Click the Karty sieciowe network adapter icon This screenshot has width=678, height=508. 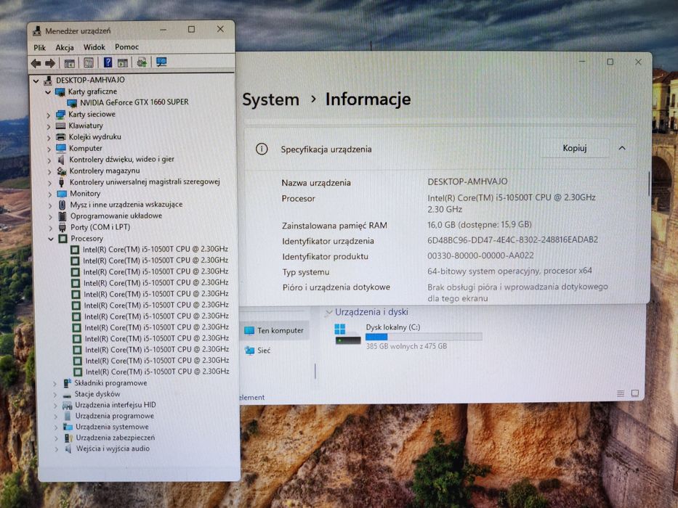click(60, 115)
